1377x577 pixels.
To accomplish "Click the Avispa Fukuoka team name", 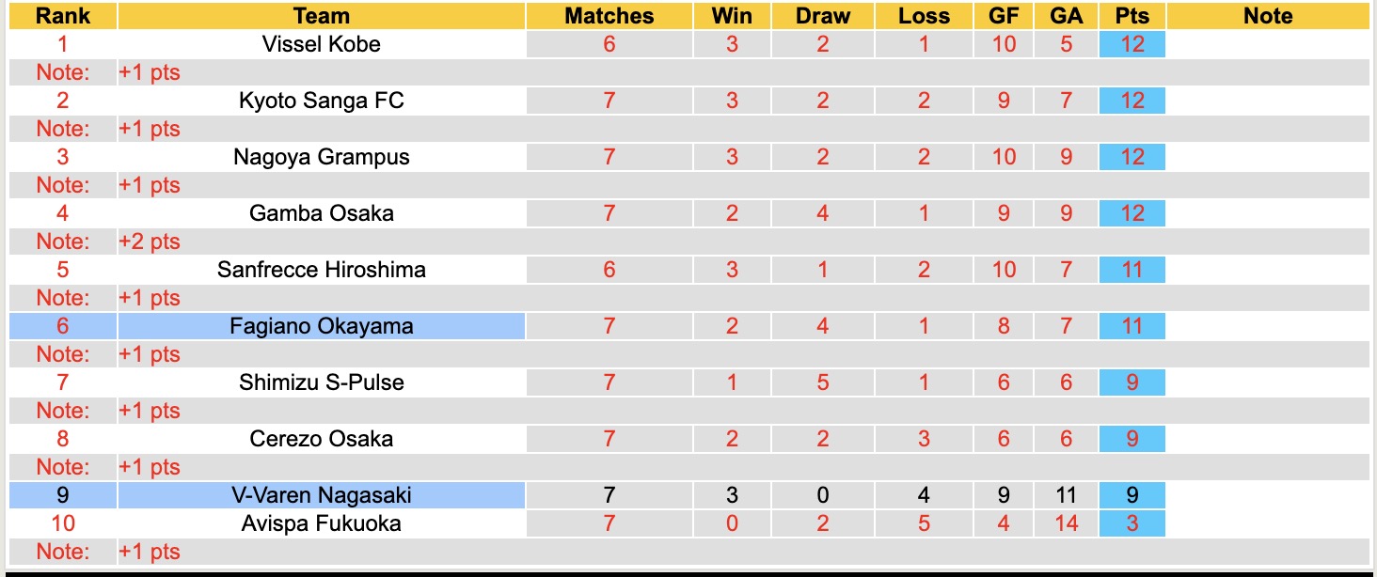I will (x=322, y=523).
